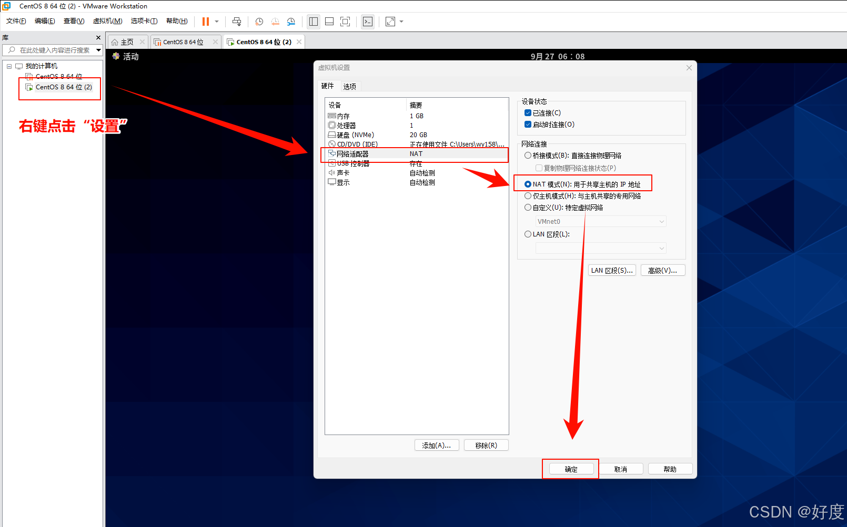Image resolution: width=847 pixels, height=527 pixels.
Task: Select 我的计算机 in the library tree
Action: coord(42,66)
